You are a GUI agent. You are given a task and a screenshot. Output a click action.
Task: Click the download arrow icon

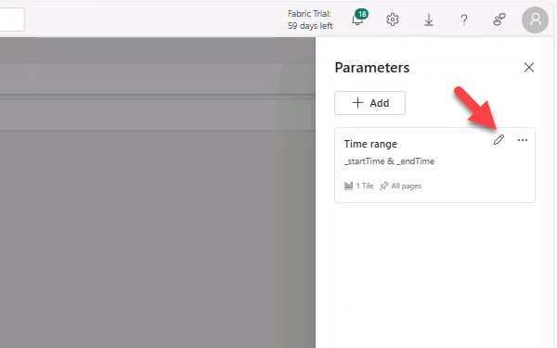pos(429,19)
